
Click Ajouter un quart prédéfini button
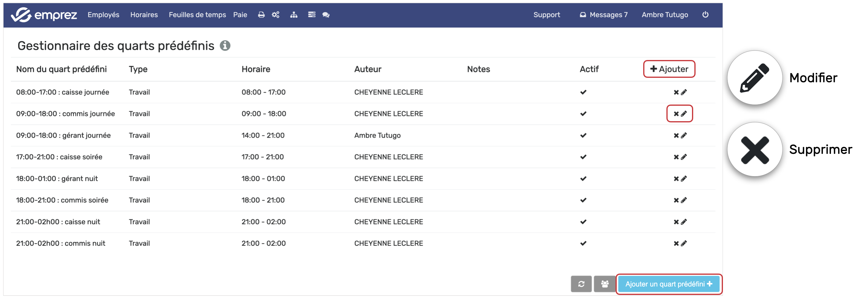[x=669, y=284]
